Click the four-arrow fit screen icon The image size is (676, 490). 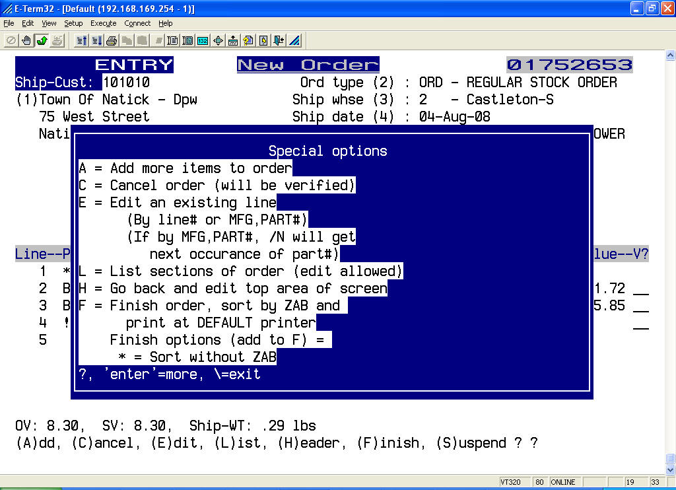tap(218, 40)
